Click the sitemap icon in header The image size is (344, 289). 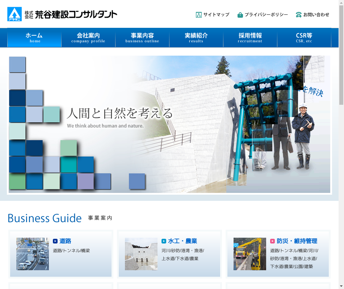click(x=198, y=15)
